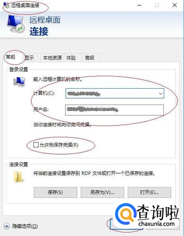Open the 显示 tab
Viewport: 184px width, 236px height.
click(x=29, y=58)
